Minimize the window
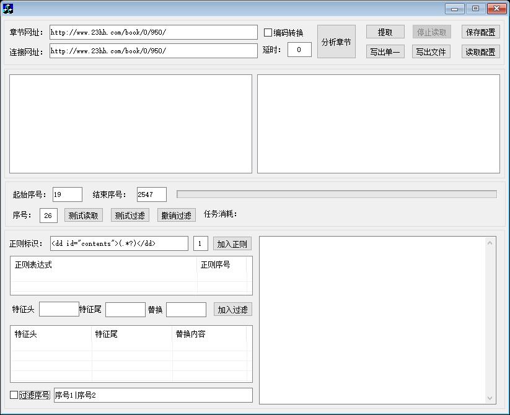Viewport: 510px width, 415px height. [x=455, y=9]
